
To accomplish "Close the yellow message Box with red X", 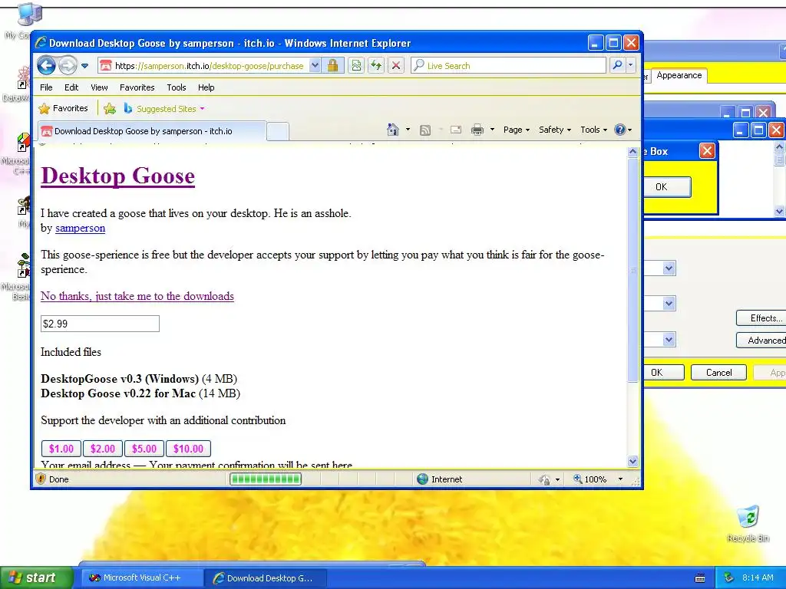I will [707, 151].
